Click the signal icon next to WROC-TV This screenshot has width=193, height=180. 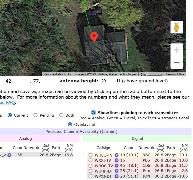tap(116, 166)
